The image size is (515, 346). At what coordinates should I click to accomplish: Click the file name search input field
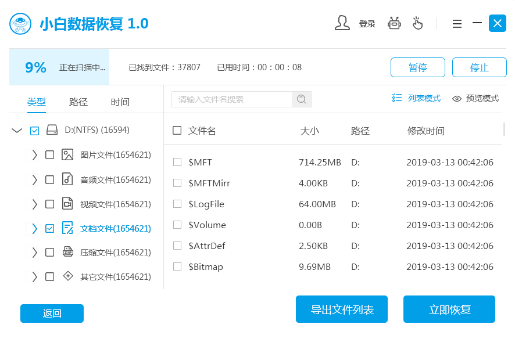tap(232, 99)
